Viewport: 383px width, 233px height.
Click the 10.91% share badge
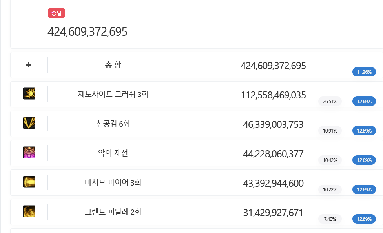point(330,131)
